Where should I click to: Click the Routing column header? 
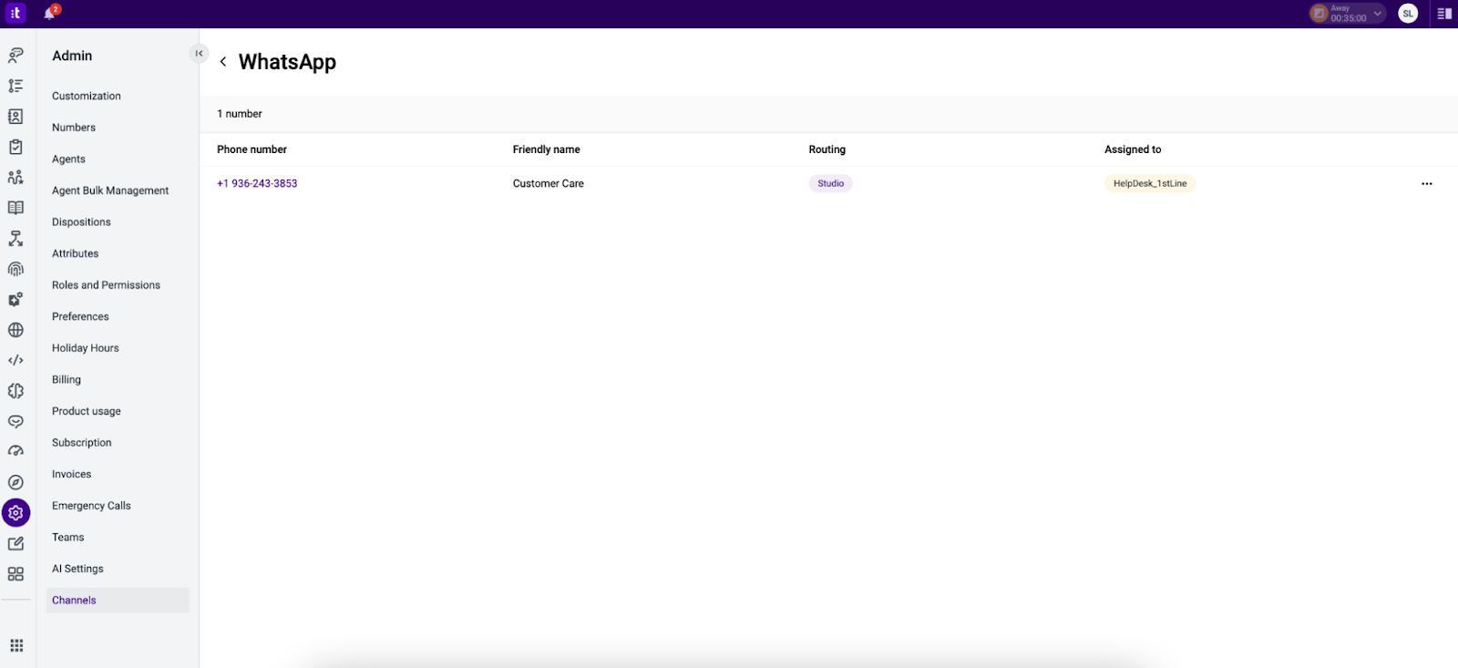(x=827, y=149)
